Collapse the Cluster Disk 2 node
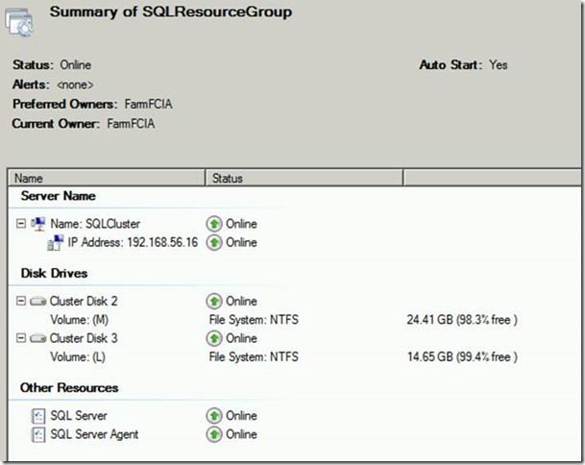Screen dimensions: 585x465 21,301
